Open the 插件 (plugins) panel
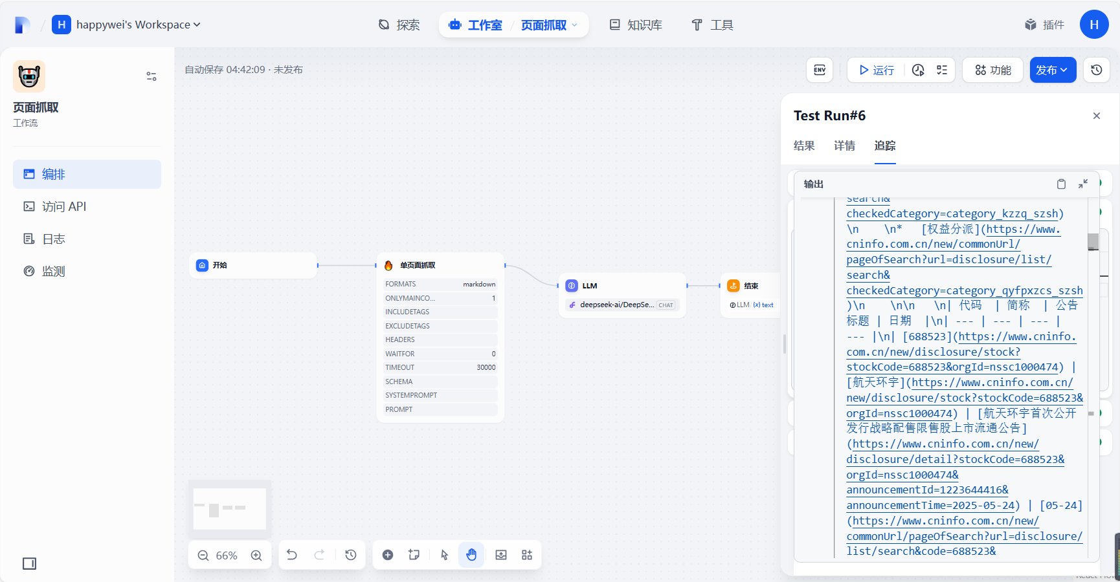Image resolution: width=1120 pixels, height=582 pixels. 1044,25
